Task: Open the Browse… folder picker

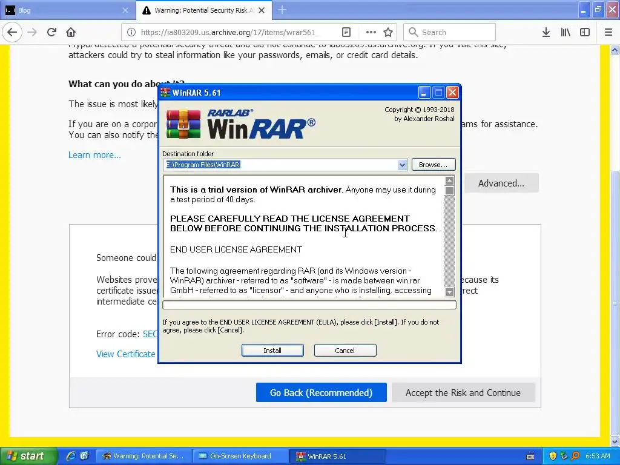Action: coord(434,165)
